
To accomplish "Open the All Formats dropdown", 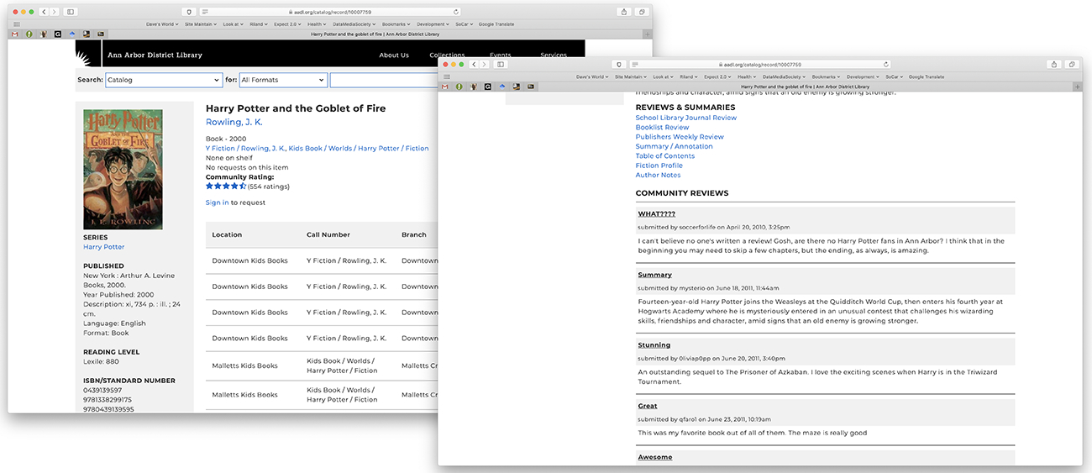I will 283,80.
